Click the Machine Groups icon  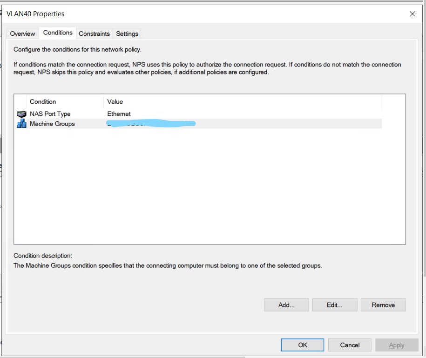[21, 124]
